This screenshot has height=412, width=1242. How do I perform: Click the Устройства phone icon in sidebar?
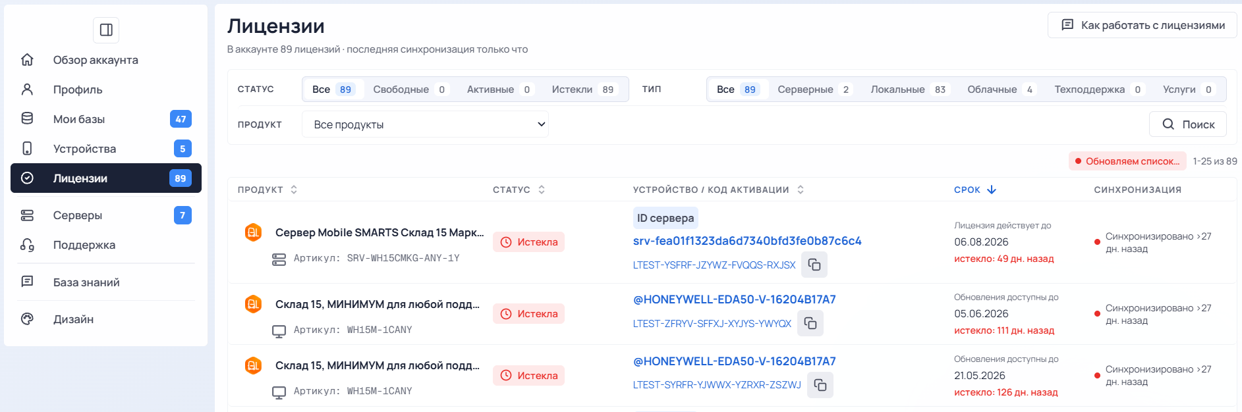click(27, 149)
